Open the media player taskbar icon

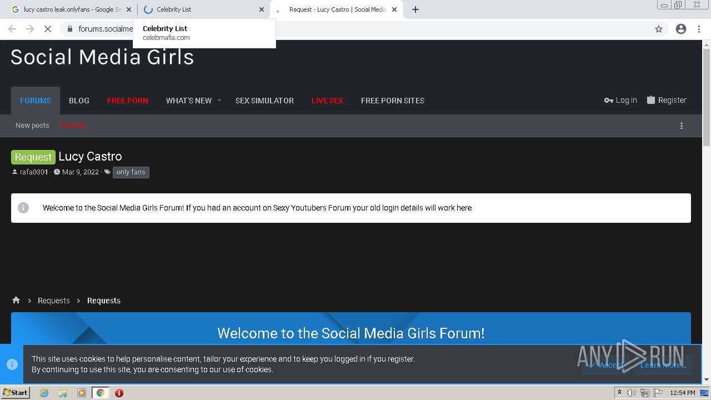click(x=82, y=393)
